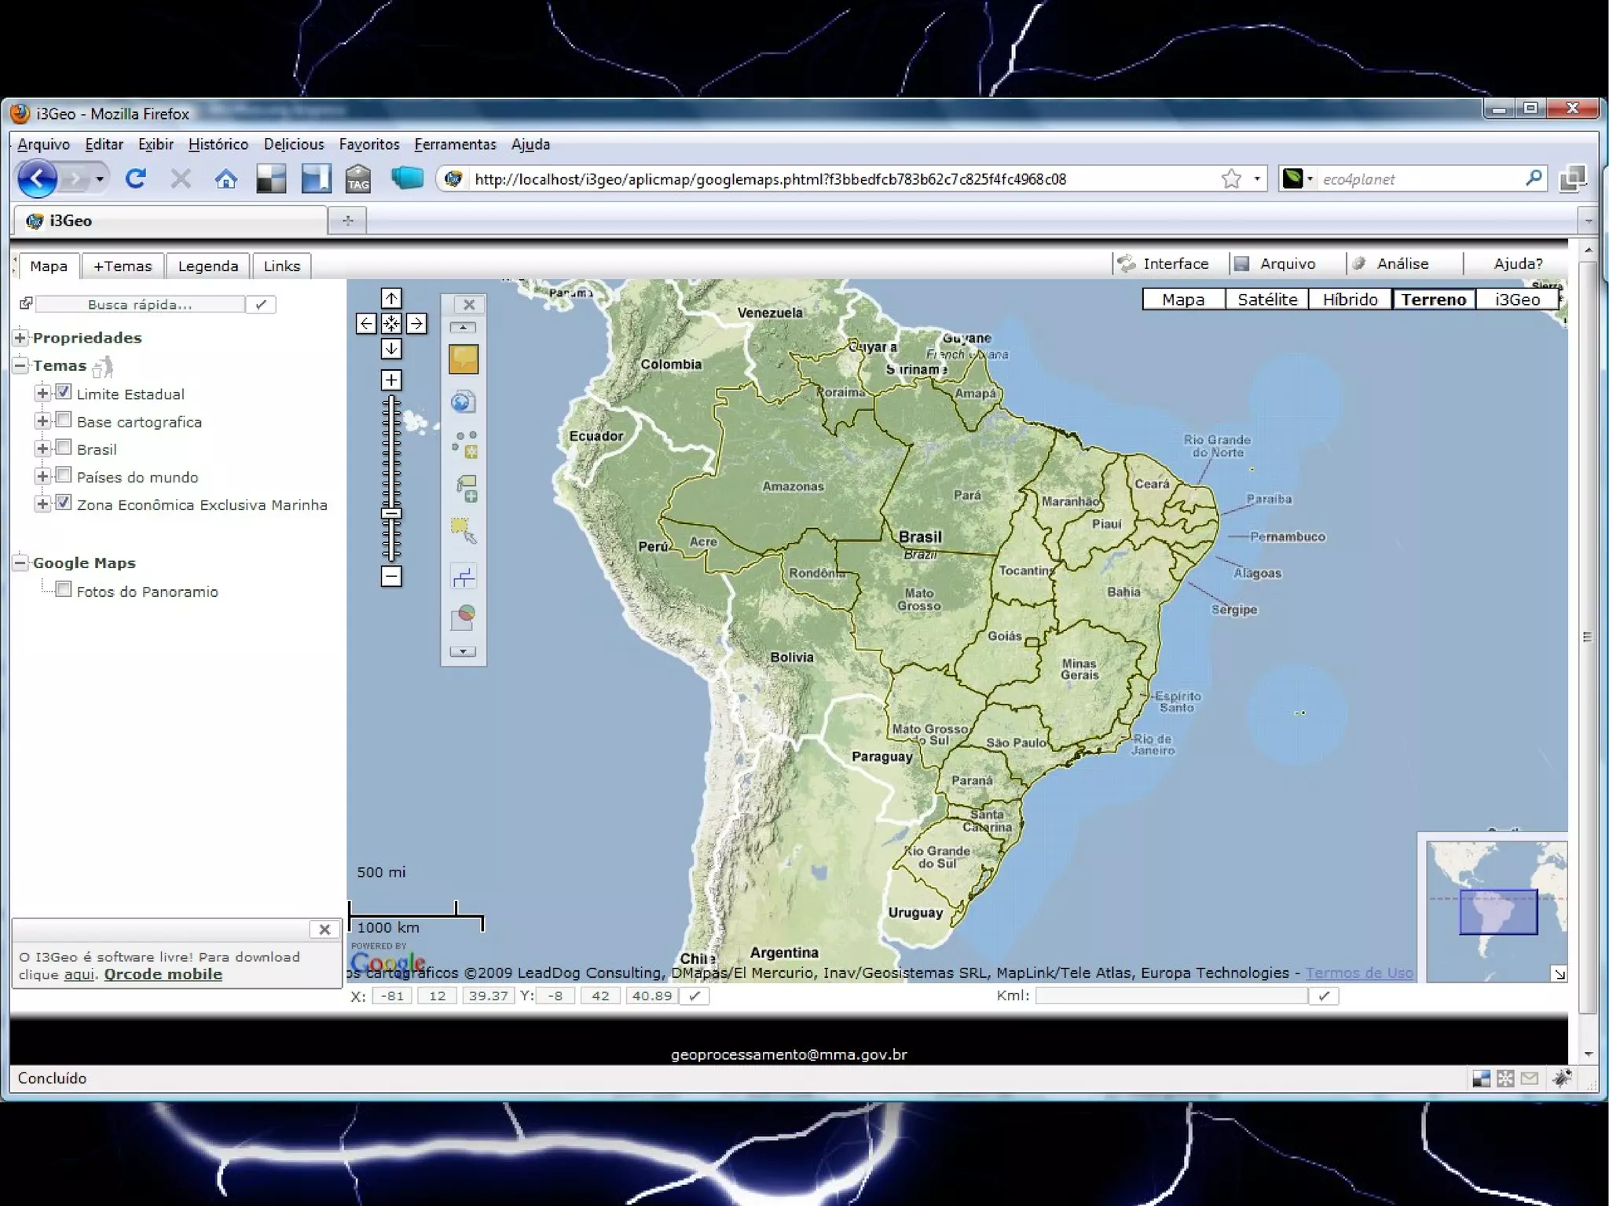The width and height of the screenshot is (1609, 1206).
Task: Expand the Zona Econômica Exclusiva Marinha node
Action: pyautogui.click(x=42, y=504)
